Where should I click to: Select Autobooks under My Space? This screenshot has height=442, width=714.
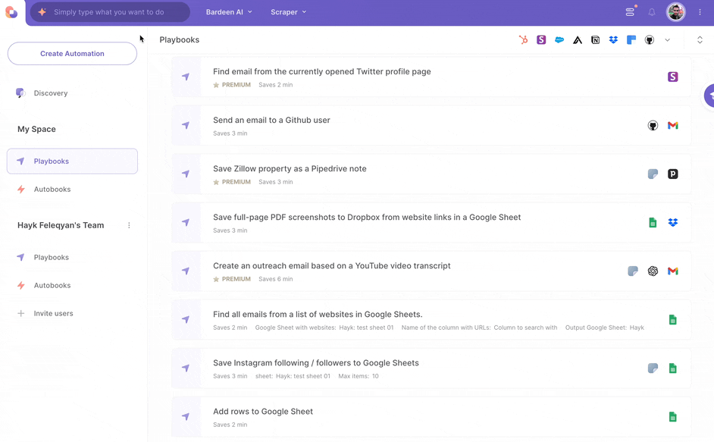pos(52,189)
